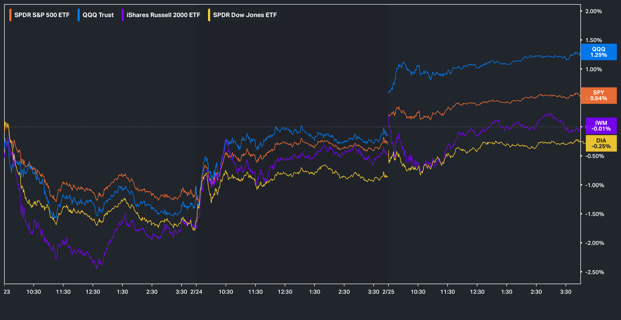Click the -2.50% label on percentage axis
621x320 pixels.
(x=595, y=272)
